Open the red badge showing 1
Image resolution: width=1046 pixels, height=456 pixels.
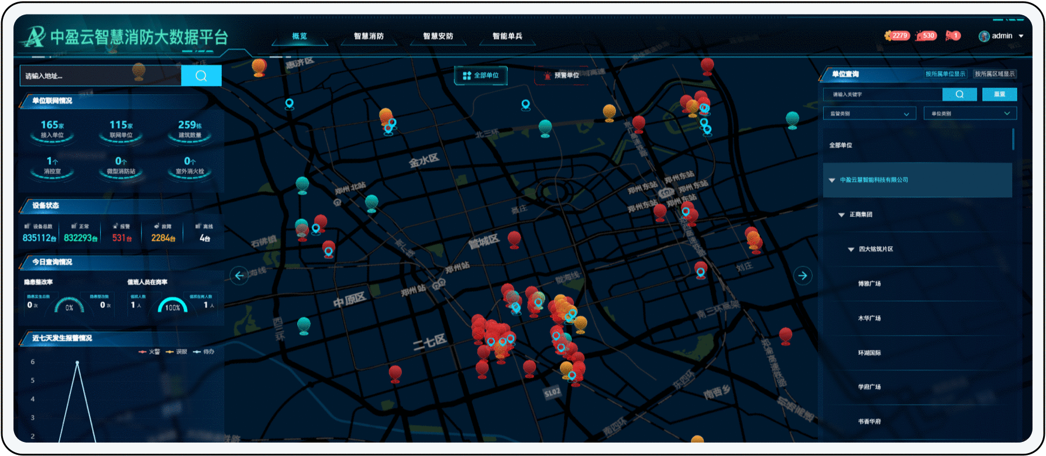tap(953, 36)
